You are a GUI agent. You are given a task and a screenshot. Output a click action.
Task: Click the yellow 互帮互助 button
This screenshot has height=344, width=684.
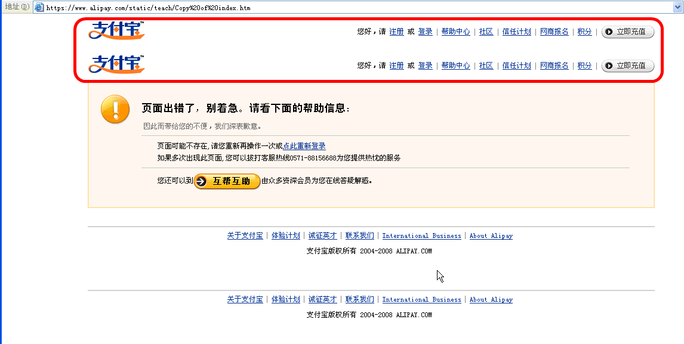coord(227,181)
